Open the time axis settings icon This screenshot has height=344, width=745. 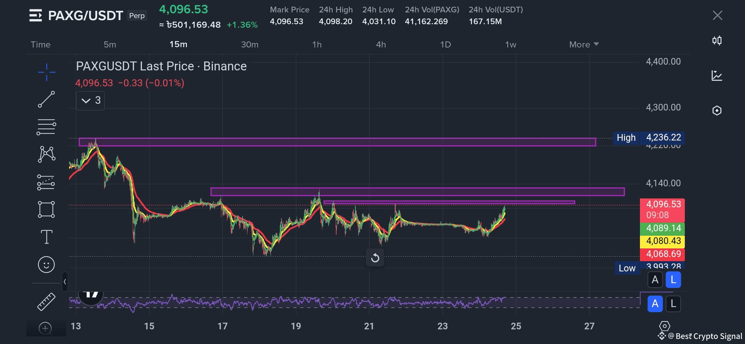pos(664,326)
